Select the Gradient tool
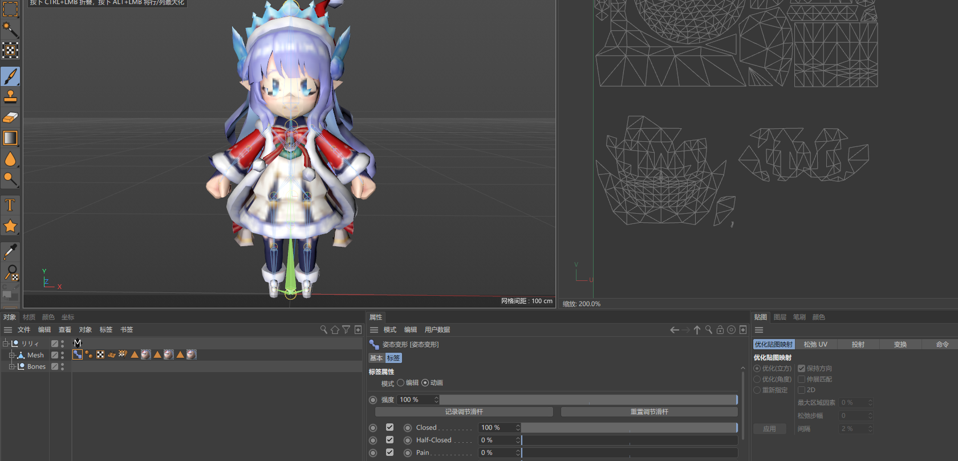Screen dimensions: 958x461 (10, 138)
